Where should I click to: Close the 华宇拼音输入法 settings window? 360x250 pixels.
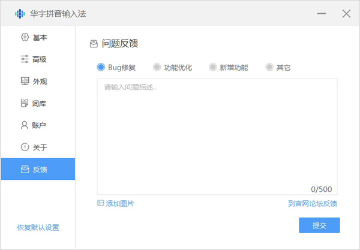coord(346,14)
